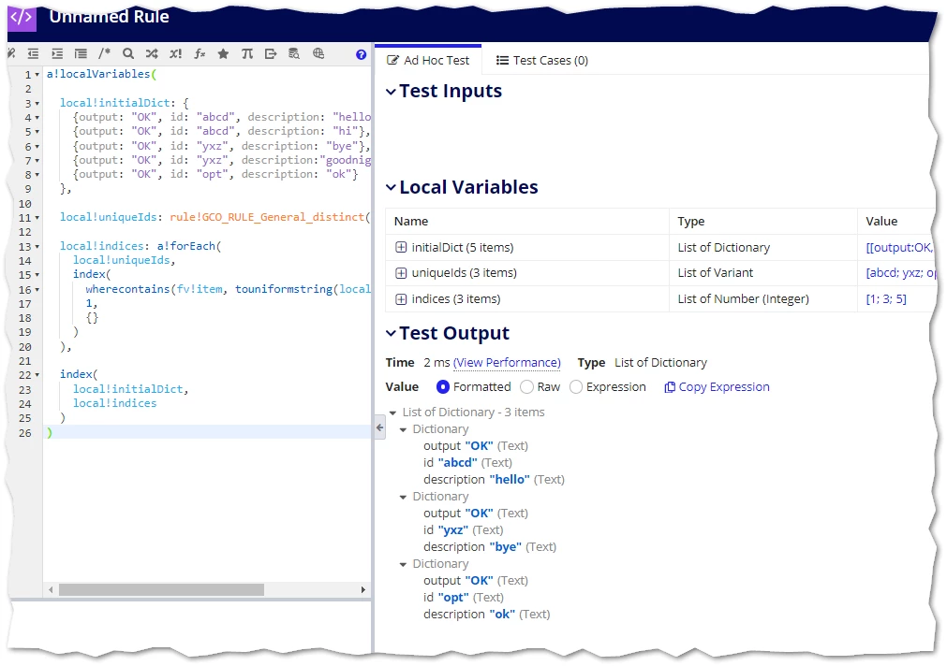This screenshot has height=666, width=947.
Task: Fold code at line 13 arrow
Action: coord(37,247)
